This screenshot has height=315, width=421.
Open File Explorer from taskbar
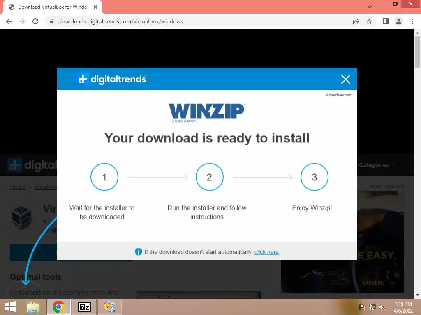click(33, 307)
